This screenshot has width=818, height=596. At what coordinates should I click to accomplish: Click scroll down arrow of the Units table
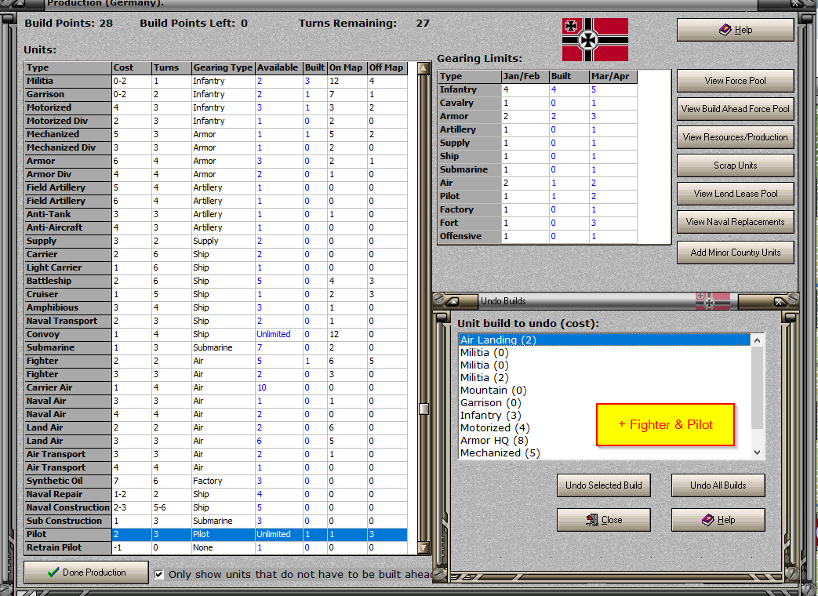point(424,547)
